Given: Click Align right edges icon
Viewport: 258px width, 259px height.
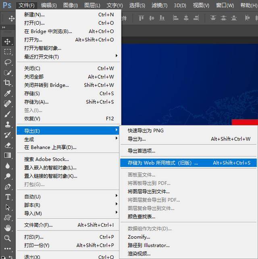Looking at the screenshot, I should point(196,18).
